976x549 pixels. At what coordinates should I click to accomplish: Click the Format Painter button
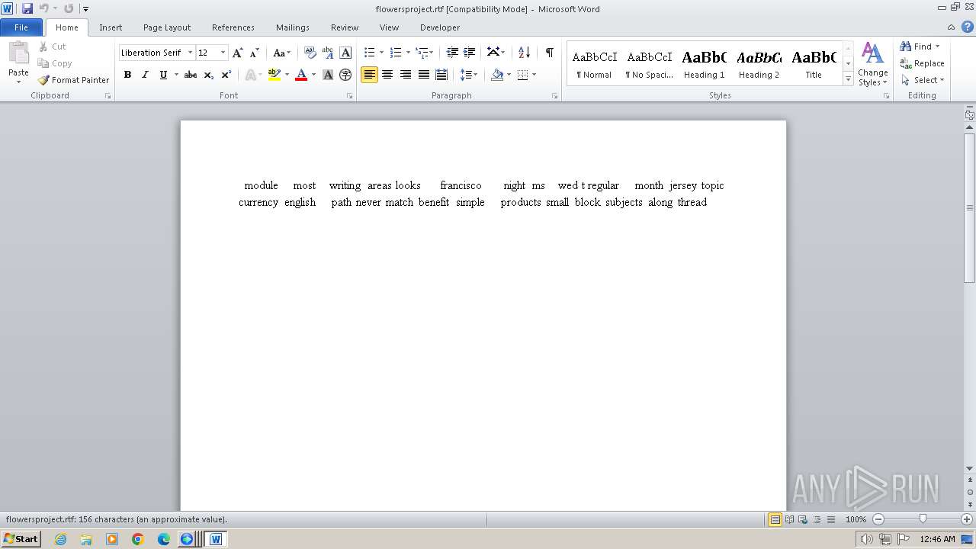(74, 80)
